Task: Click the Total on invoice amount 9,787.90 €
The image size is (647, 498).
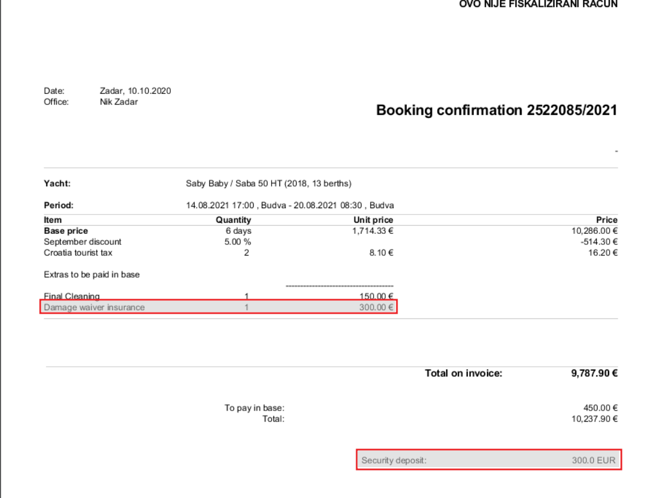Action: click(x=594, y=373)
